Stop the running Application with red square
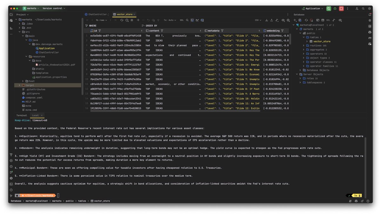This screenshot has height=214, width=381. (341, 9)
